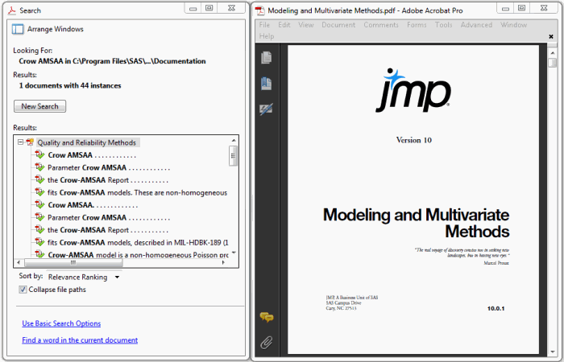Image resolution: width=564 pixels, height=362 pixels.
Task: Open the Sort by Relevance Ranking dropdown
Action: pyautogui.click(x=84, y=278)
